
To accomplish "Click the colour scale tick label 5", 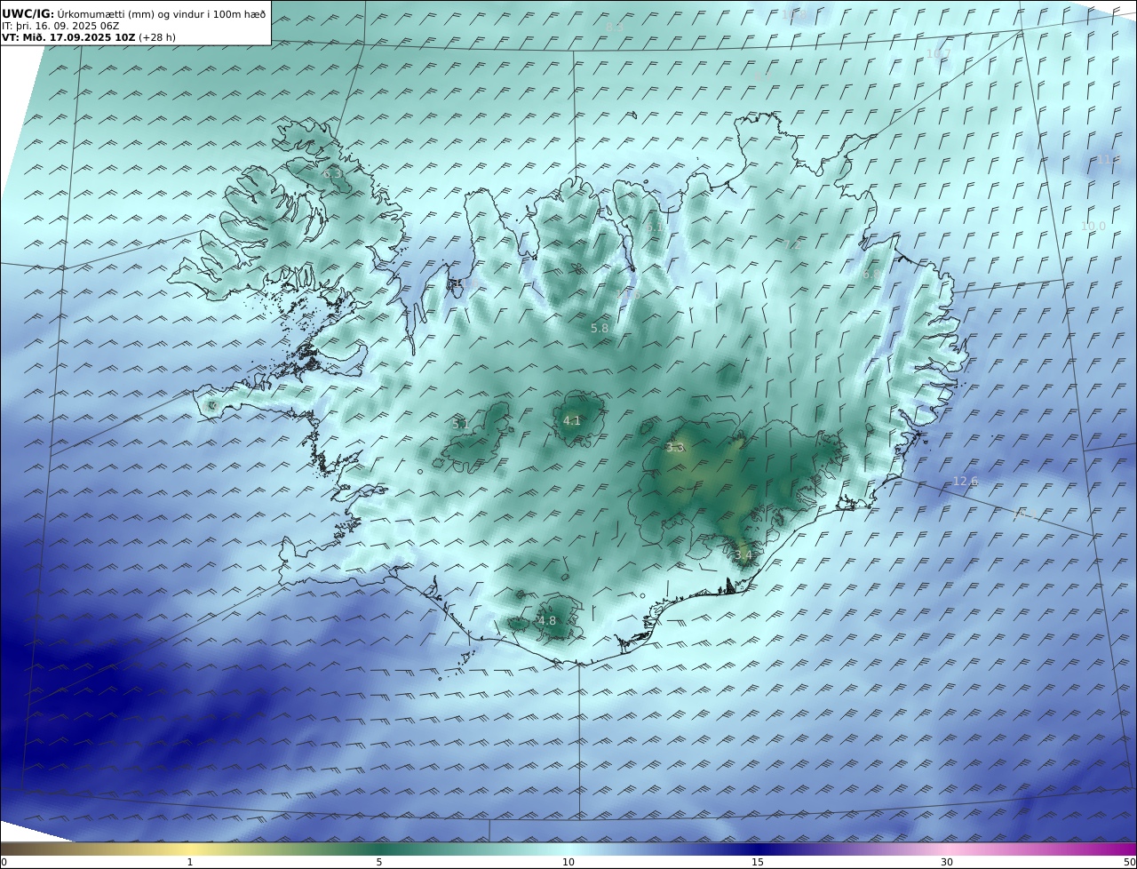I will pyautogui.click(x=379, y=862).
